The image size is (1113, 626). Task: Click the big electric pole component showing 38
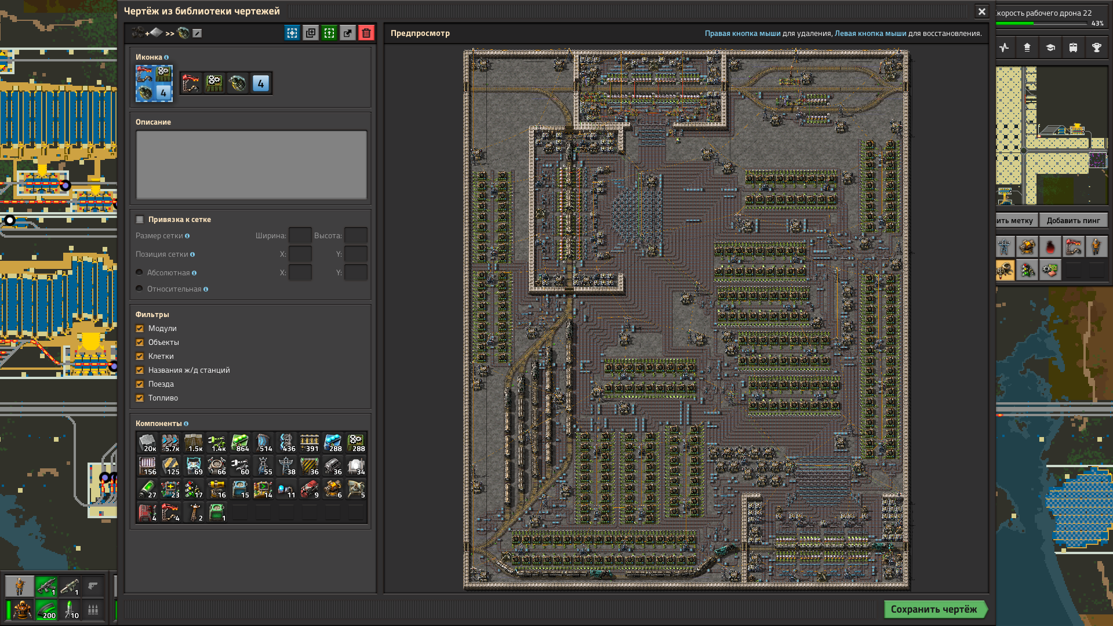[x=286, y=466]
